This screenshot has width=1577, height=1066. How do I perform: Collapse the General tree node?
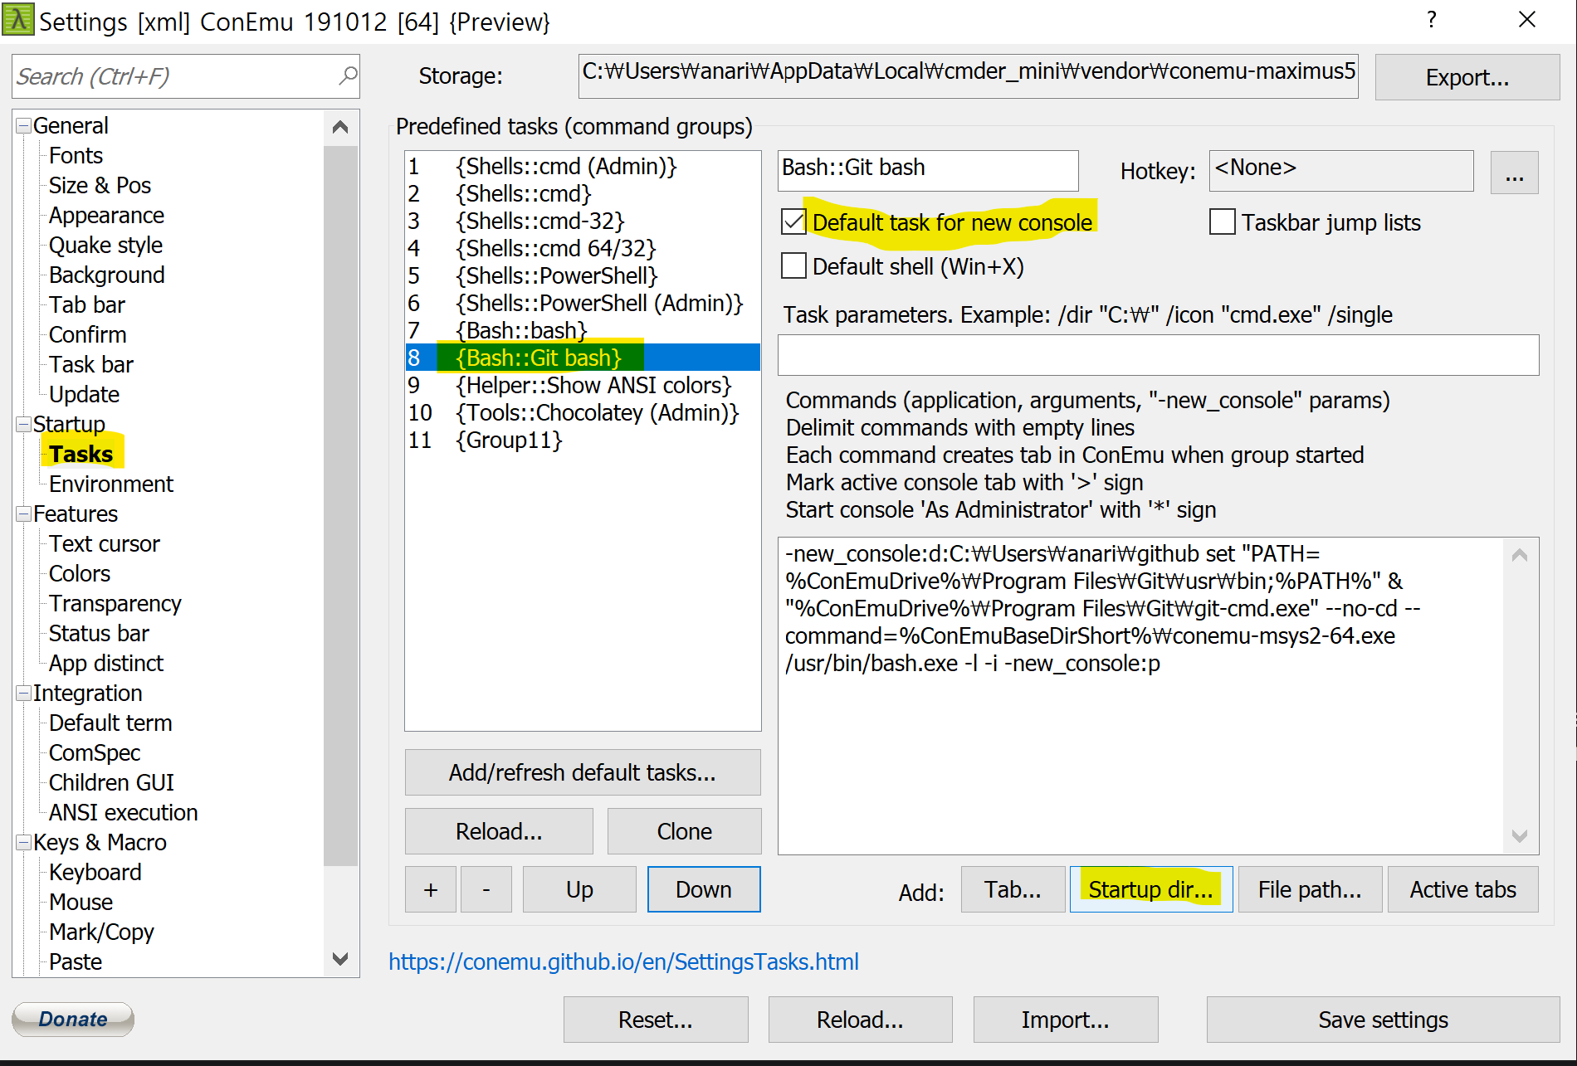click(24, 126)
